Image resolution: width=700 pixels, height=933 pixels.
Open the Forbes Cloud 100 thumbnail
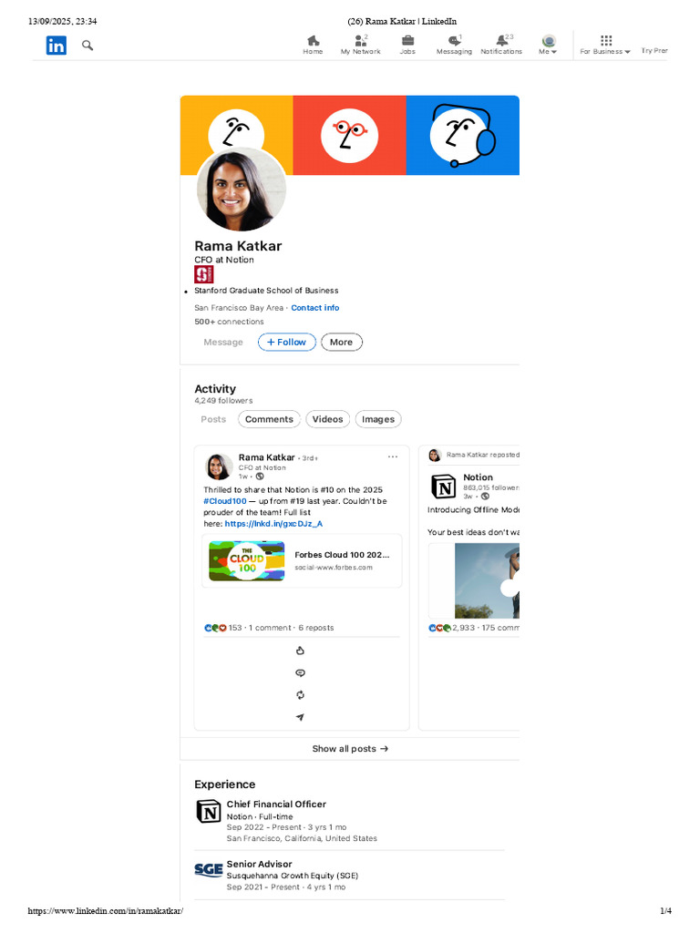[246, 560]
